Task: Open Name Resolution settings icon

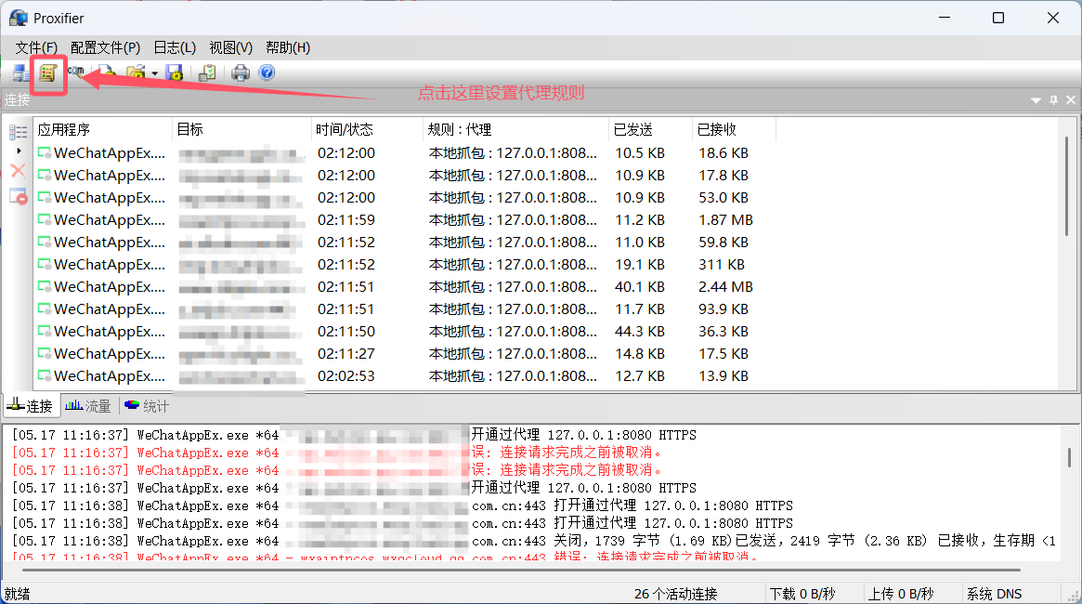Action: click(x=75, y=72)
